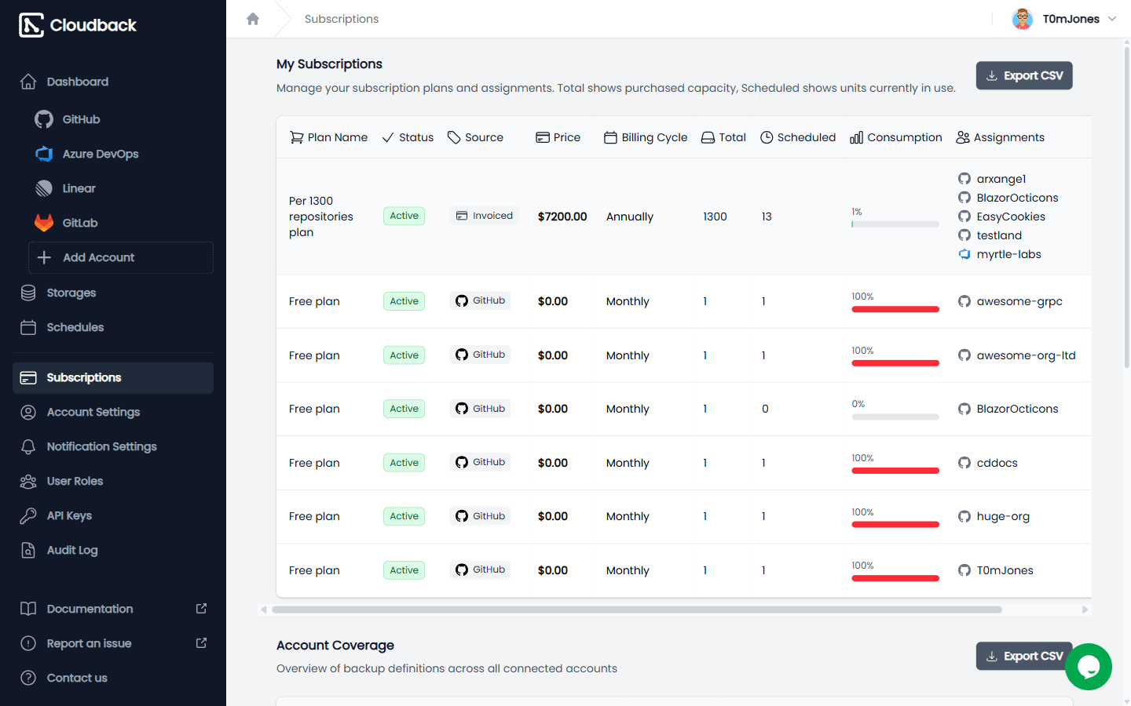Open Documentation external link
This screenshot has width=1131, height=706.
(113, 609)
